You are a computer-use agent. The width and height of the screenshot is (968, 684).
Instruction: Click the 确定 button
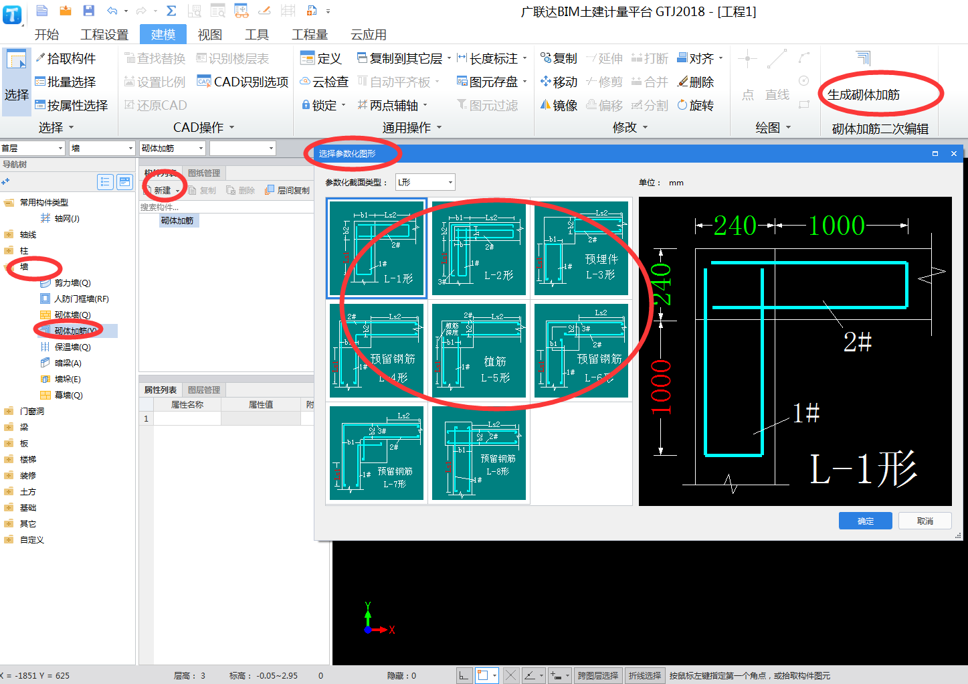tap(866, 521)
